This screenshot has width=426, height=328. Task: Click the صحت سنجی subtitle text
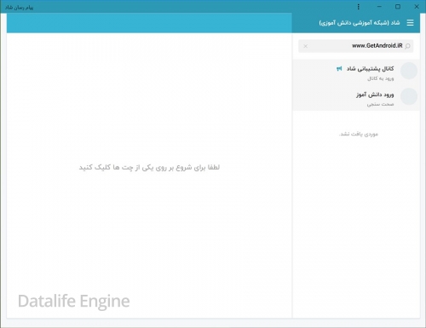pyautogui.click(x=380, y=104)
